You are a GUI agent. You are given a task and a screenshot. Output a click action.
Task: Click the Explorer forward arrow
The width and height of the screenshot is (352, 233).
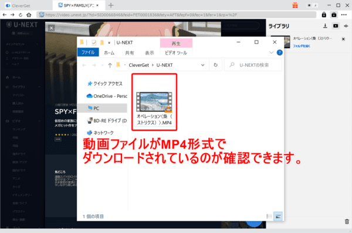click(x=94, y=65)
